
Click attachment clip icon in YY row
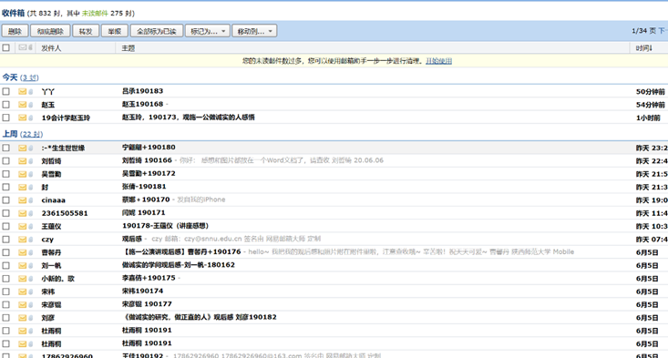click(31, 91)
